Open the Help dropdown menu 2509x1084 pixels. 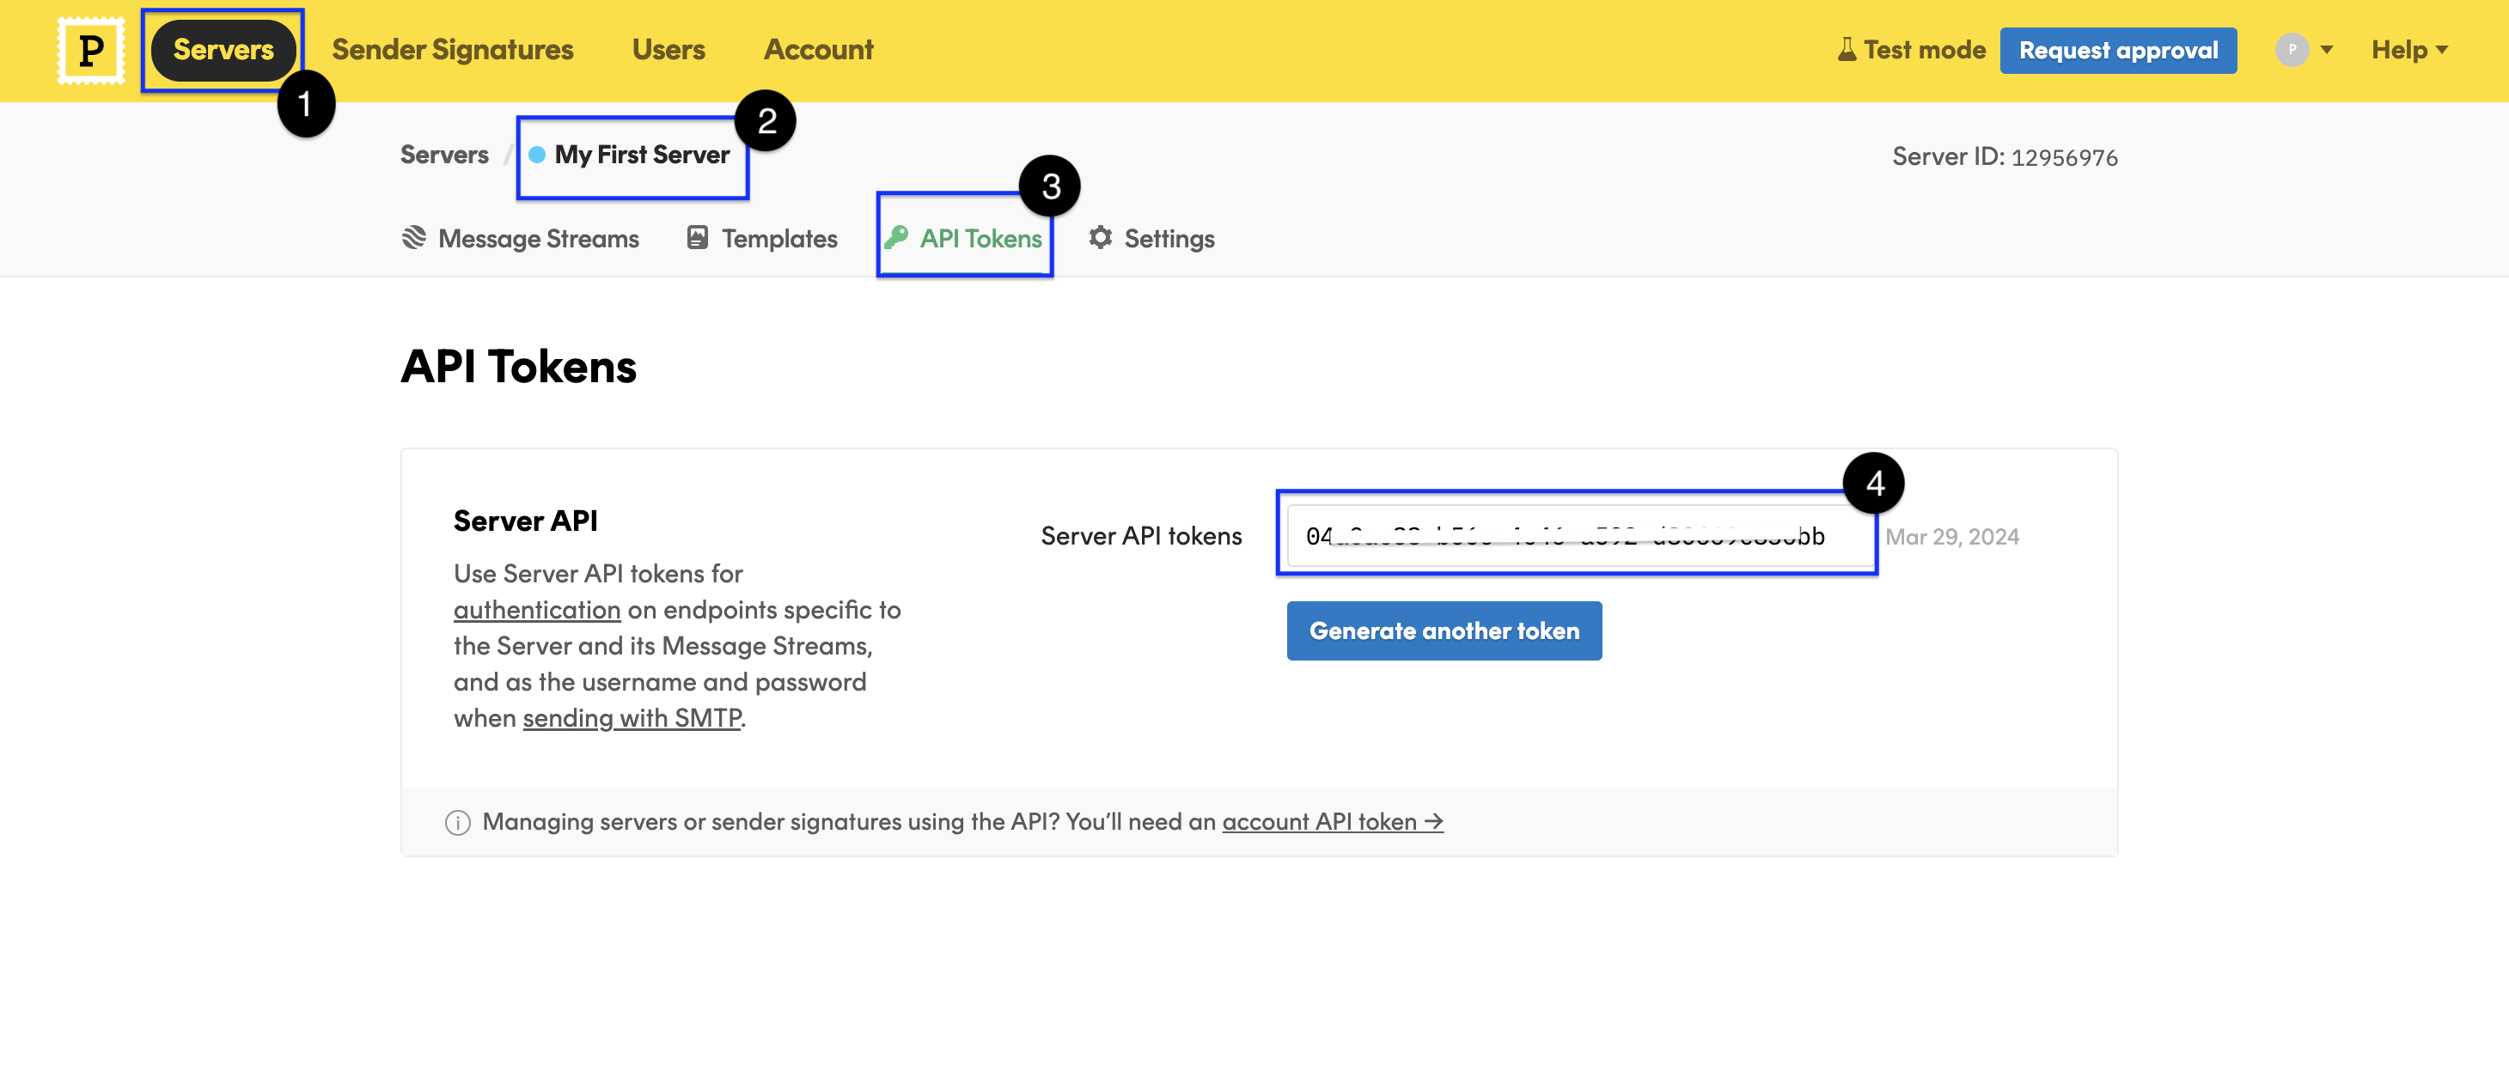(x=2408, y=50)
